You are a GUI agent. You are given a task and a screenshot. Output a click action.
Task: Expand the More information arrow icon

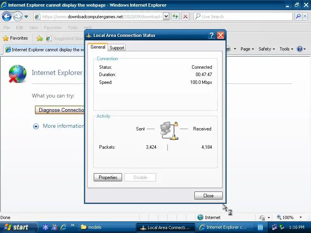36,126
